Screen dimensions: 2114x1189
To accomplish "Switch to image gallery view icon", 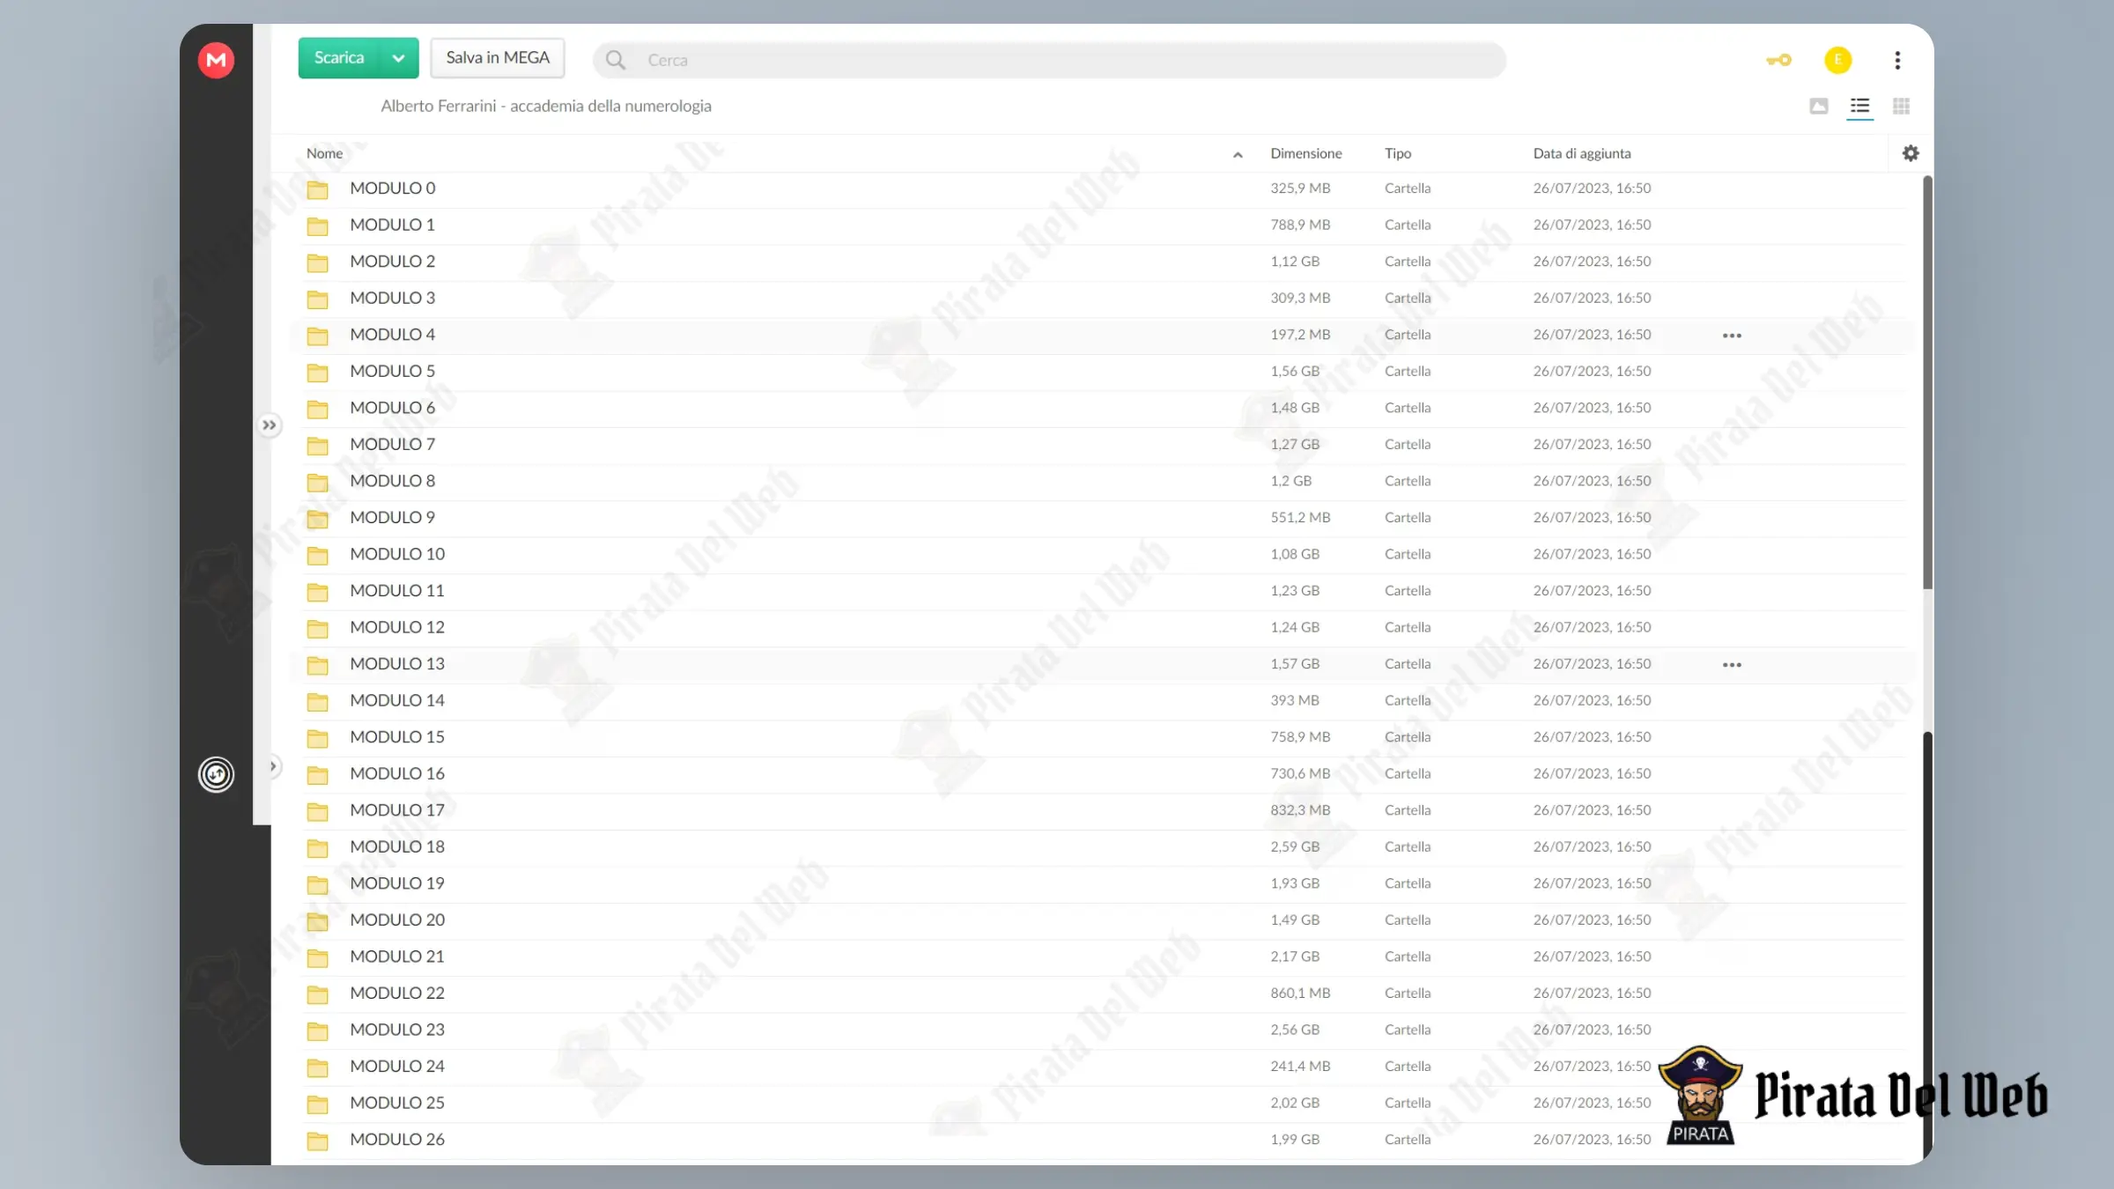I will tap(1819, 106).
